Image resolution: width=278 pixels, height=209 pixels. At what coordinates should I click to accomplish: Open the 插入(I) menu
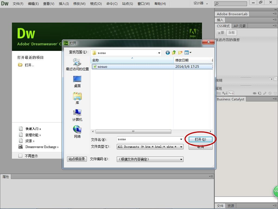[x=64, y=4]
